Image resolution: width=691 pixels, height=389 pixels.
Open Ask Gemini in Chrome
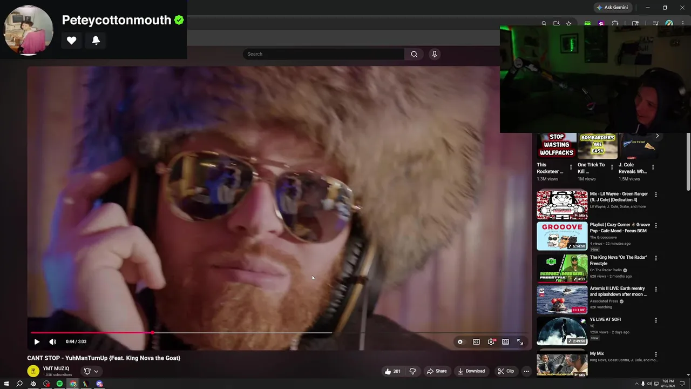[x=612, y=8]
